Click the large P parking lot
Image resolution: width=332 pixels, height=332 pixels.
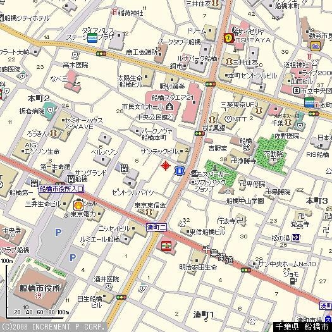click(x=58, y=233)
